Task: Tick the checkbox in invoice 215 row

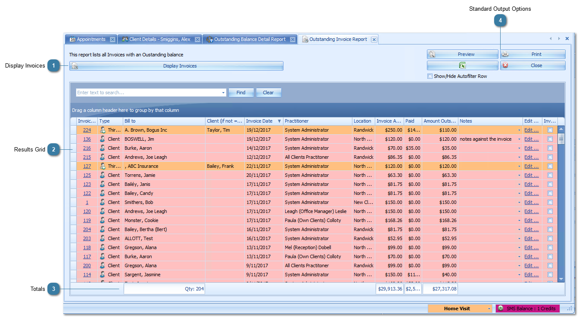Action: coord(550,157)
